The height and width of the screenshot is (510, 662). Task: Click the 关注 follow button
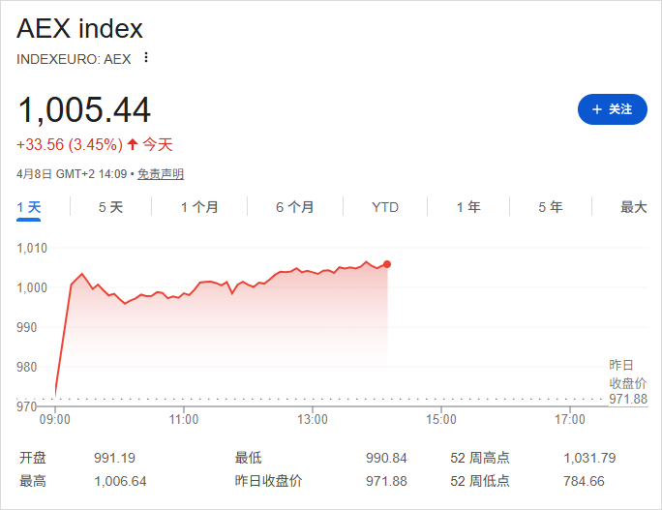612,109
